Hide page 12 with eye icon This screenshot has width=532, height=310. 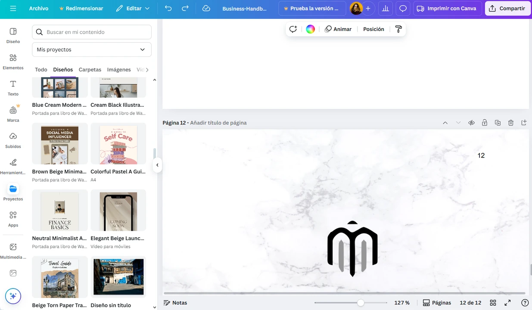[471, 123]
